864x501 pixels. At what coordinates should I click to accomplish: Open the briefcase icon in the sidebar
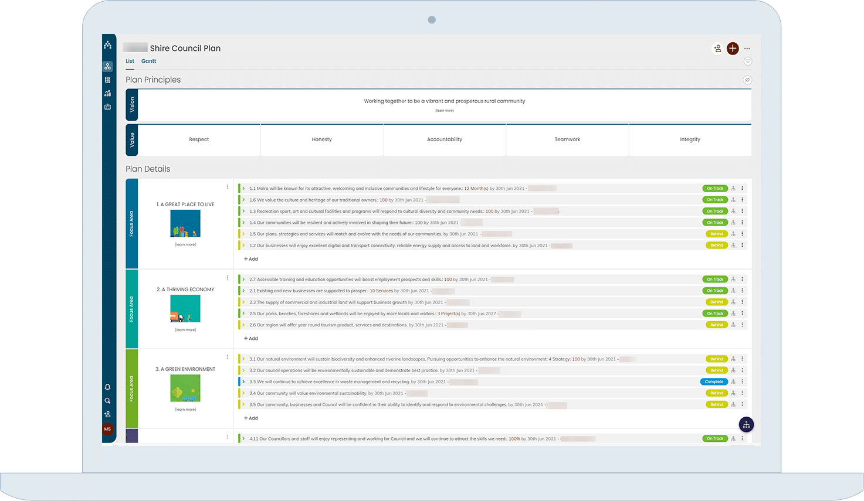tap(107, 107)
